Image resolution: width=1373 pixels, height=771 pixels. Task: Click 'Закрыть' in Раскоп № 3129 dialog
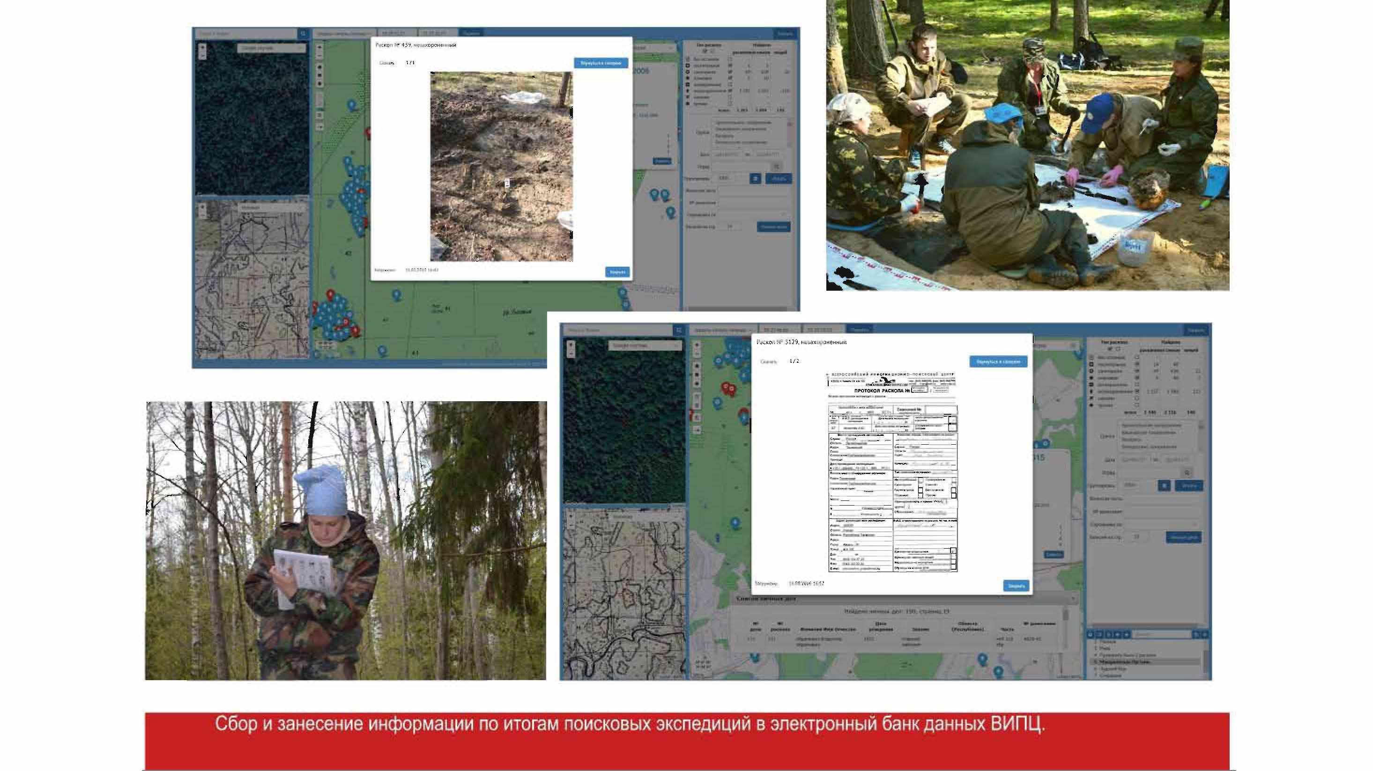(1016, 586)
